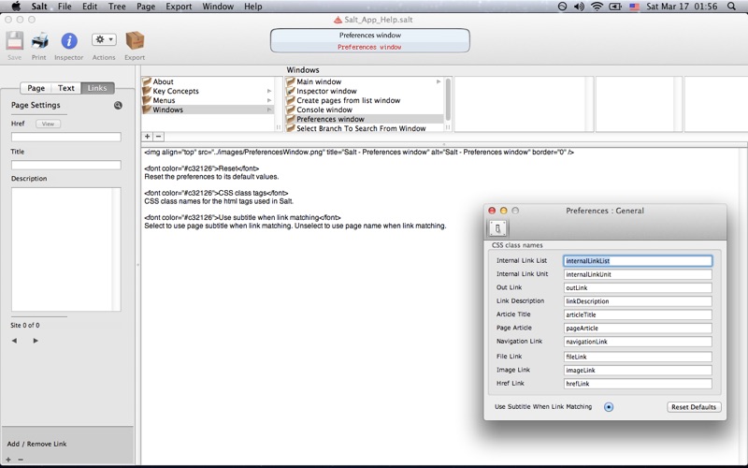Click the minus under Add / Remove Link

click(x=21, y=460)
